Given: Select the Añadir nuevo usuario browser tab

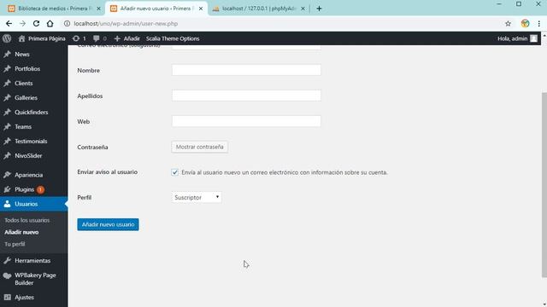Looking at the screenshot, I should point(156,9).
